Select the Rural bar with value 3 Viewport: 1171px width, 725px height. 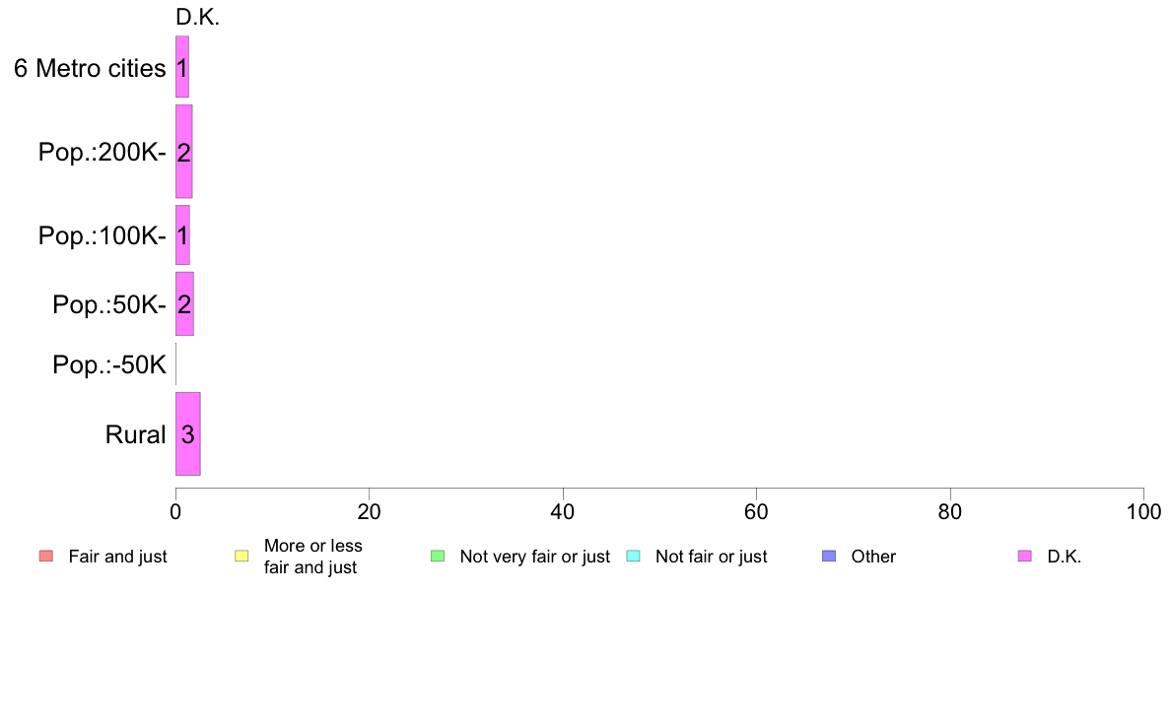(x=188, y=433)
